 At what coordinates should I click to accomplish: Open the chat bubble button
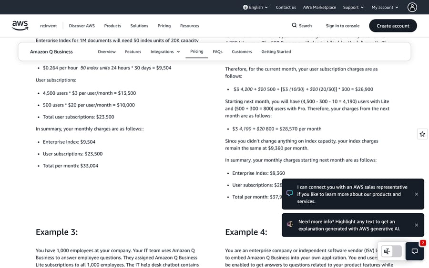[415, 251]
